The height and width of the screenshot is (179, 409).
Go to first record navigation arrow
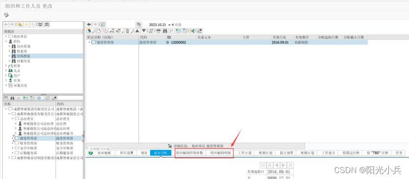270,165
